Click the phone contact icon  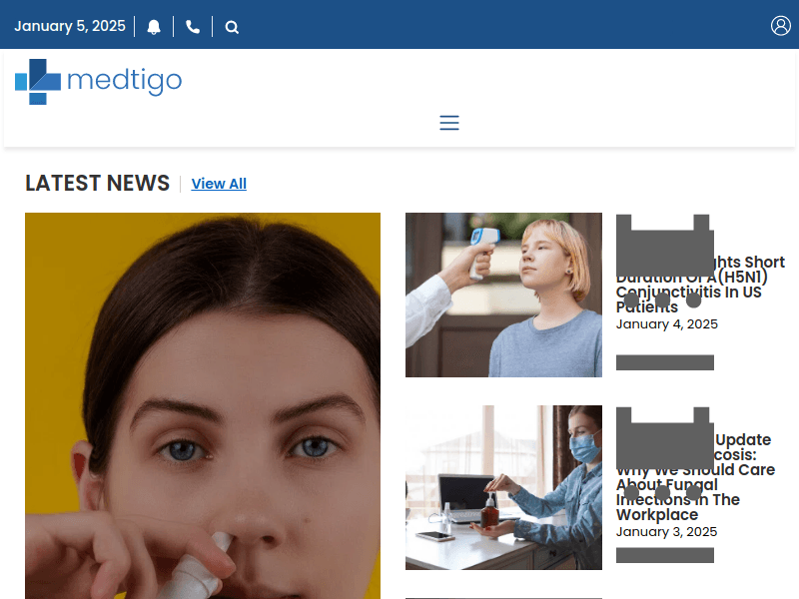point(193,27)
